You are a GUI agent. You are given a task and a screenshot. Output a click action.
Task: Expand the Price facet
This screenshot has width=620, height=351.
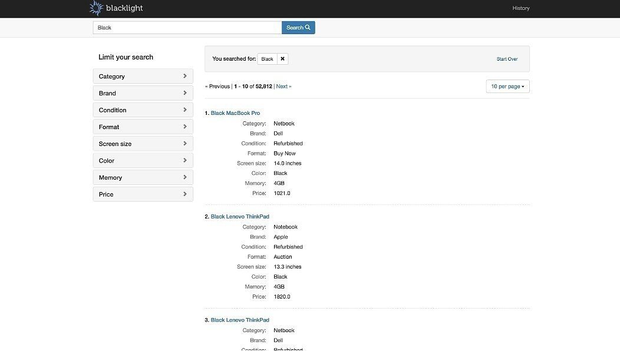point(143,194)
